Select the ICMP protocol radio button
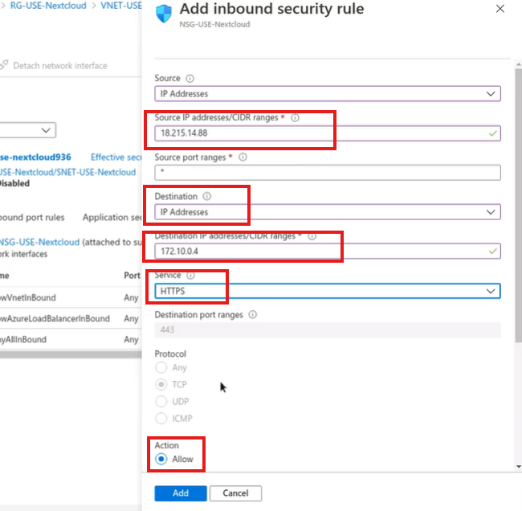Viewport: 522px width, 511px height. [x=161, y=418]
